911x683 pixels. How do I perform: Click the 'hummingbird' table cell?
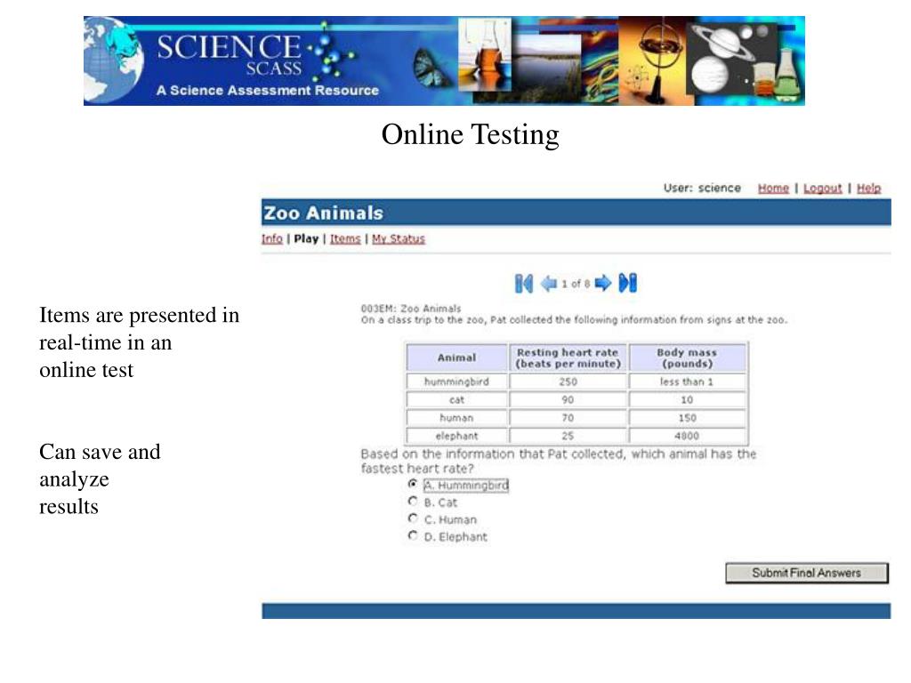(x=456, y=382)
